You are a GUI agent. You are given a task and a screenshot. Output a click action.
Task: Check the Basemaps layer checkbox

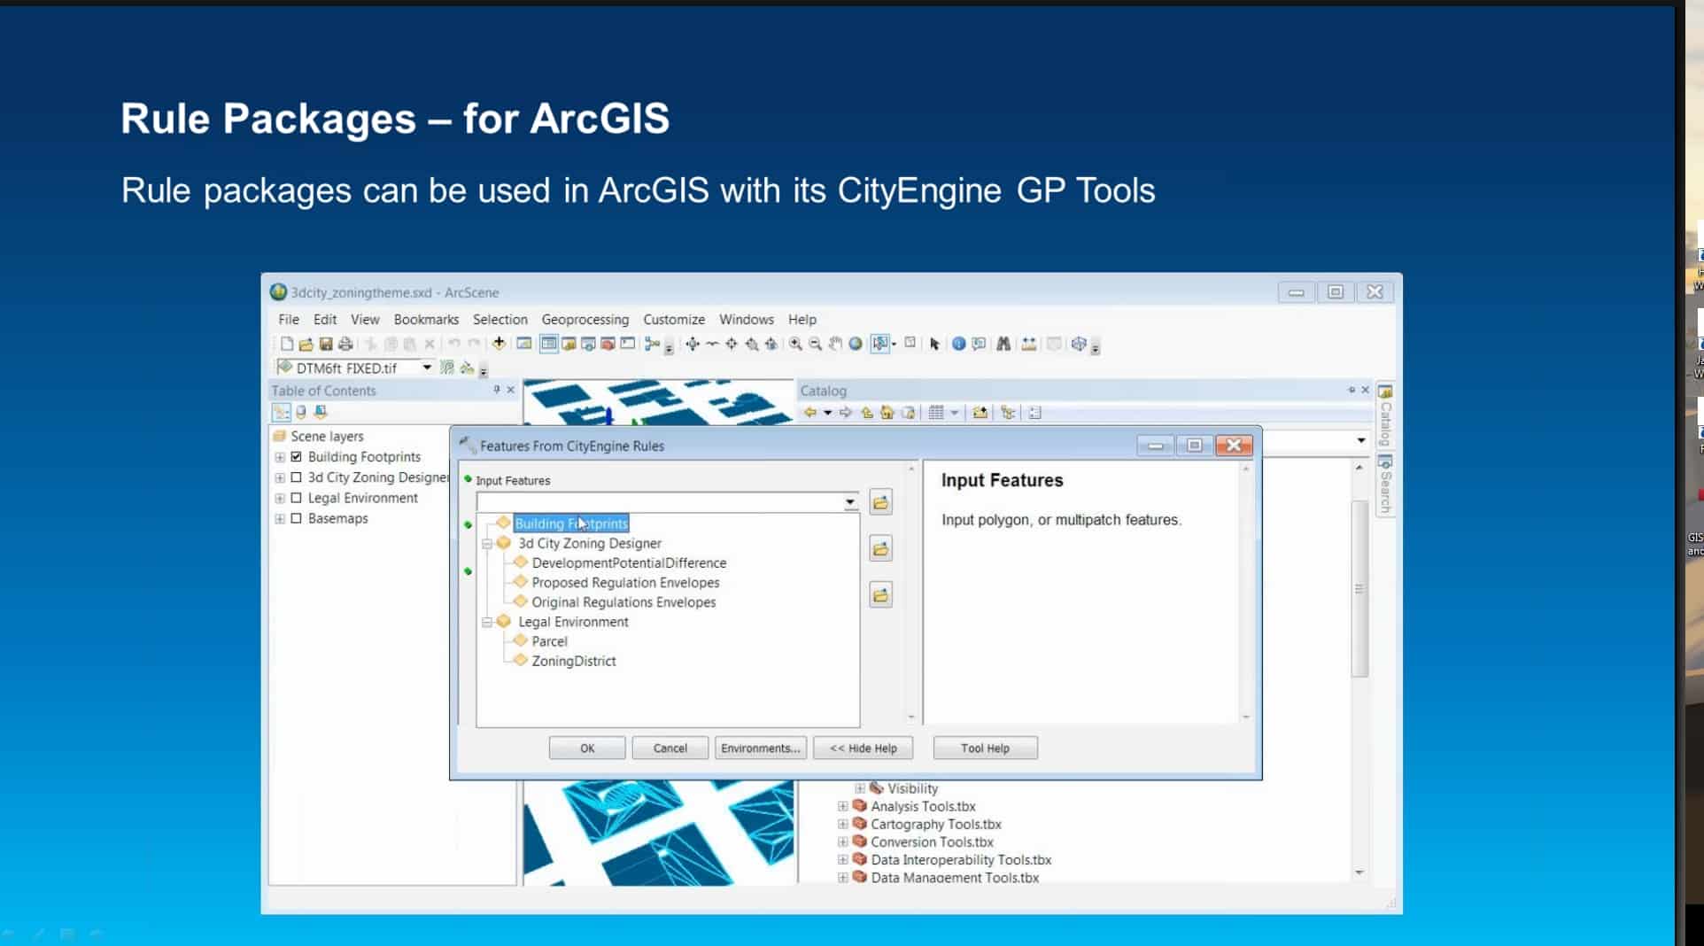click(297, 518)
